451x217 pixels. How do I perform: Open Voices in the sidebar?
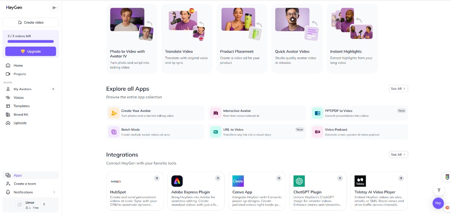18,98
